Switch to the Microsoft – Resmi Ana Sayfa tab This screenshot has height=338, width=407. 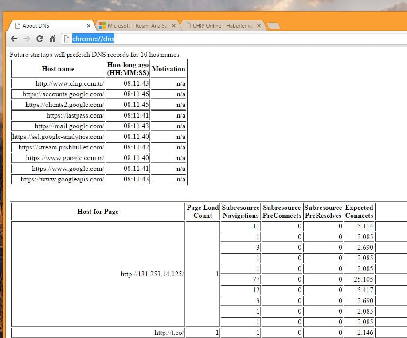pyautogui.click(x=137, y=25)
